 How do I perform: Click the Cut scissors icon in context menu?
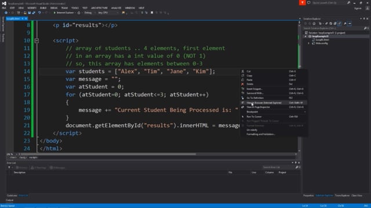click(242, 71)
